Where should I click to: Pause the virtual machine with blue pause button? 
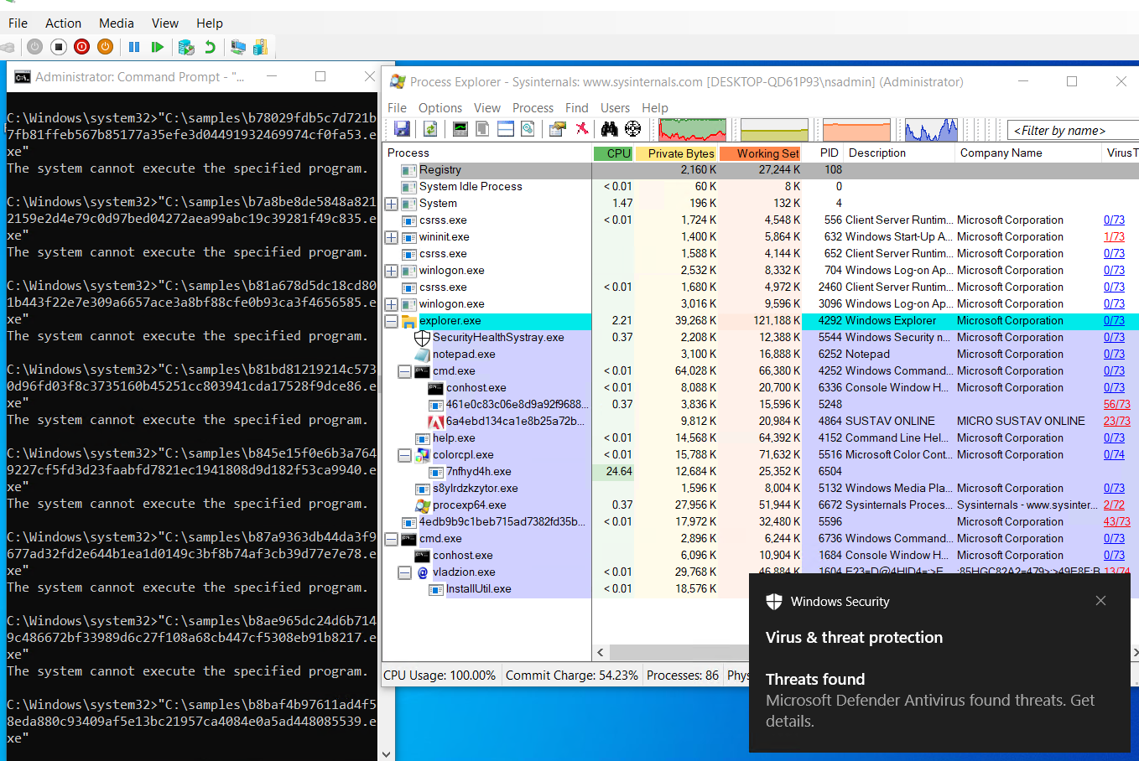pyautogui.click(x=134, y=47)
